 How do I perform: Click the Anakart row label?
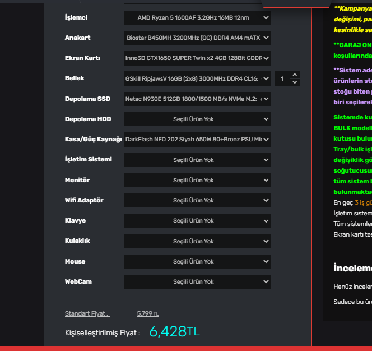77,38
